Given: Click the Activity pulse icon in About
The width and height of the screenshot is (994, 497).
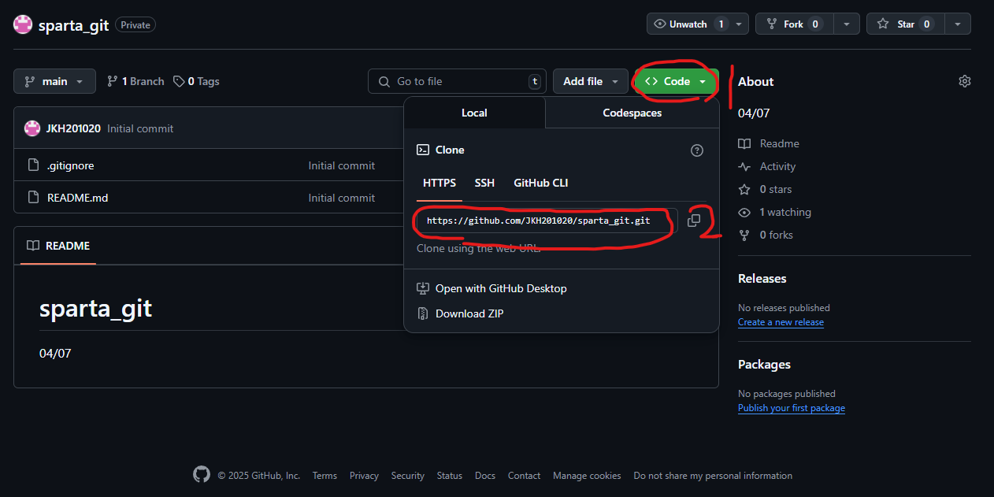Looking at the screenshot, I should pos(744,166).
